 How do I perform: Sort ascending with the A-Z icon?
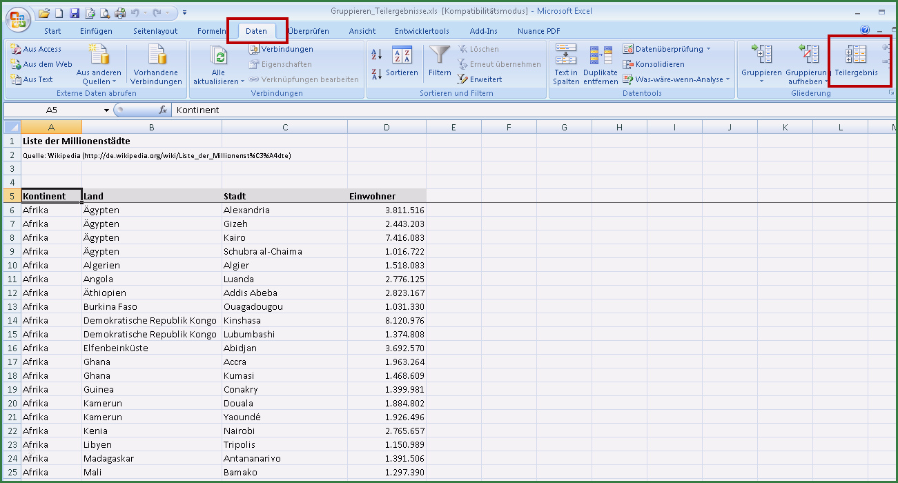(377, 55)
